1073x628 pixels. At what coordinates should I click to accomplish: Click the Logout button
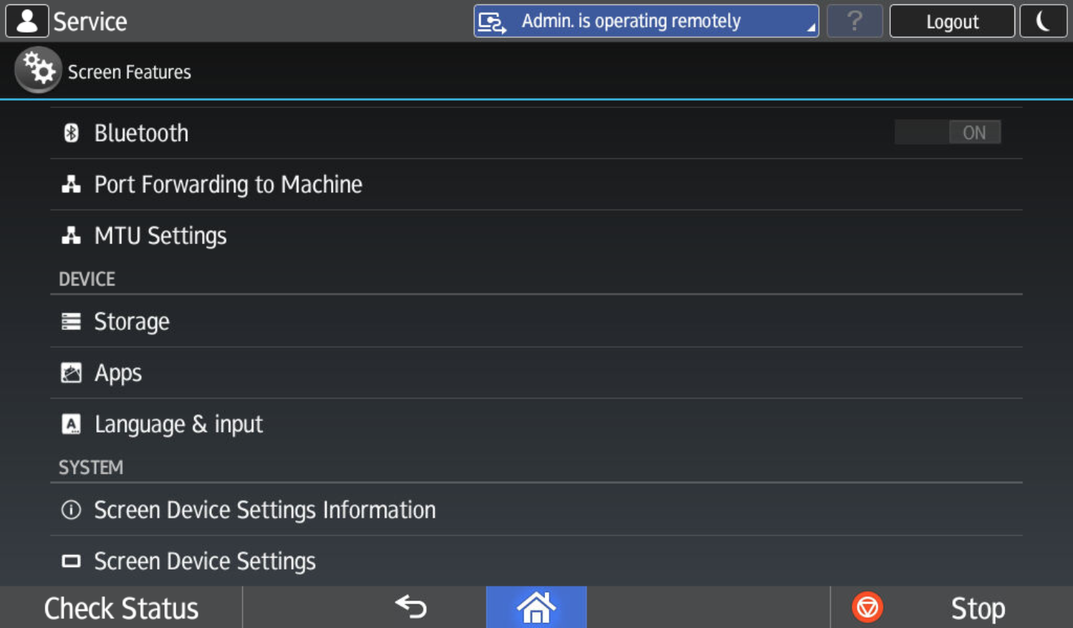(952, 21)
